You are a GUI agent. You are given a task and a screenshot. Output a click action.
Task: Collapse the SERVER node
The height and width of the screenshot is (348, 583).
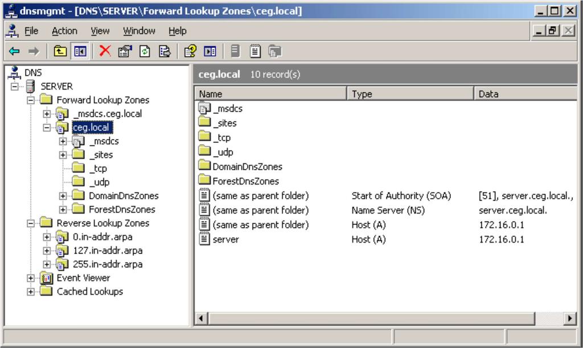pos(14,87)
